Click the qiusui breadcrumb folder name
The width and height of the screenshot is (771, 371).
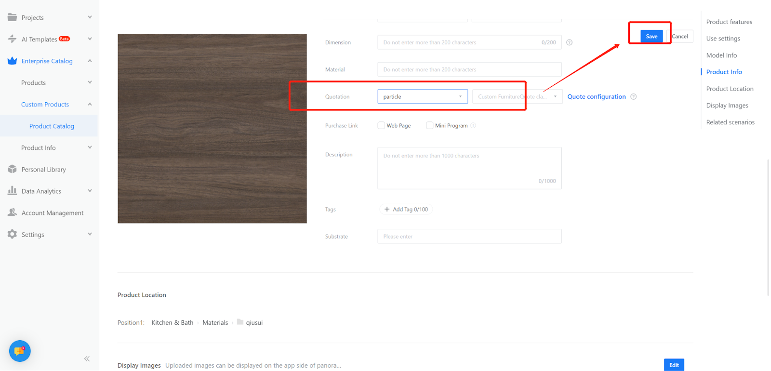click(254, 323)
